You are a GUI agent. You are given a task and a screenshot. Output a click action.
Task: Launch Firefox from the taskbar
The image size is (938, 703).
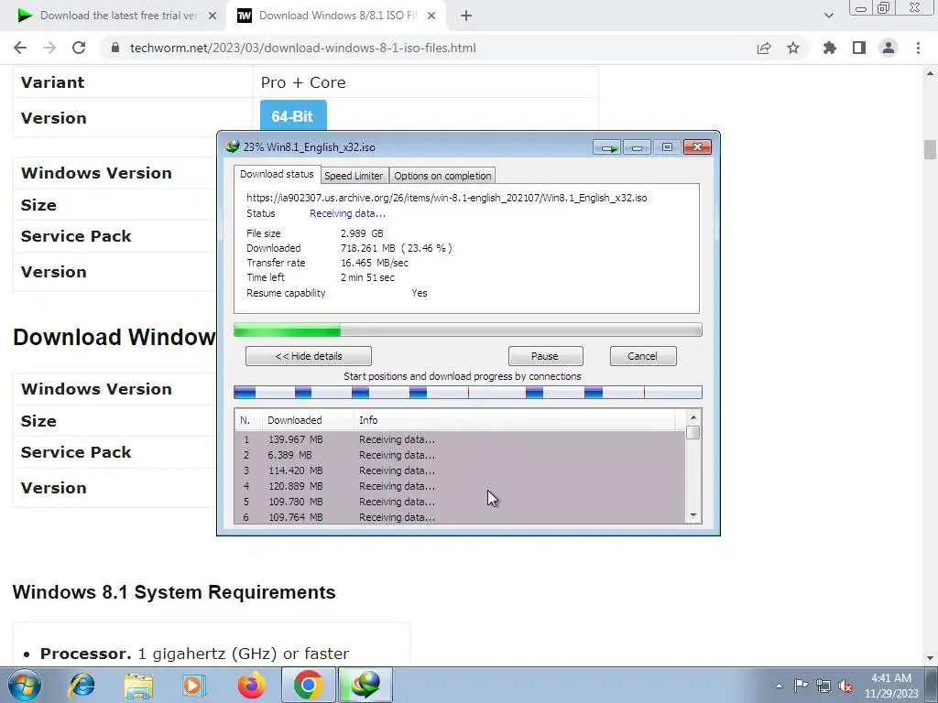(x=252, y=685)
